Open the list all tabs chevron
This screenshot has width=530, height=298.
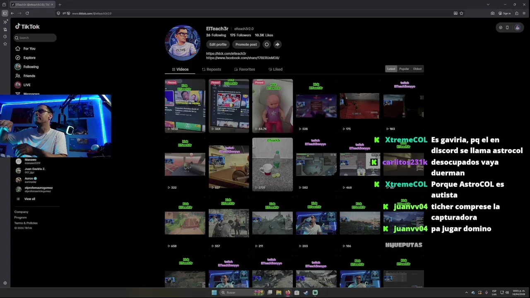tap(488, 5)
